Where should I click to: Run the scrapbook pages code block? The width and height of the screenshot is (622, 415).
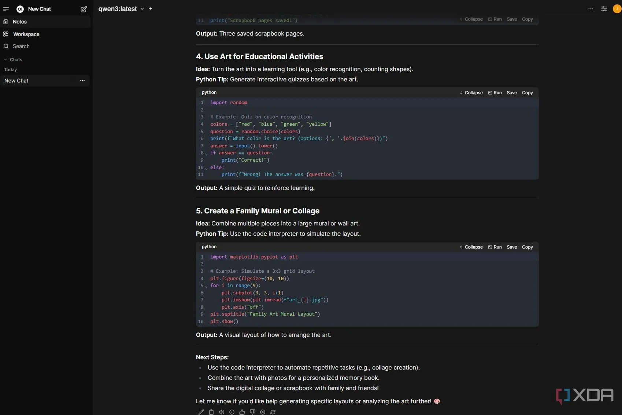click(x=495, y=19)
